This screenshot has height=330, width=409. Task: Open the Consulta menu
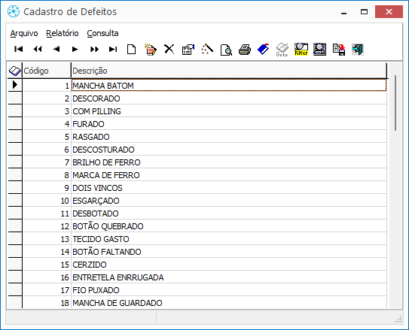pyautogui.click(x=102, y=33)
